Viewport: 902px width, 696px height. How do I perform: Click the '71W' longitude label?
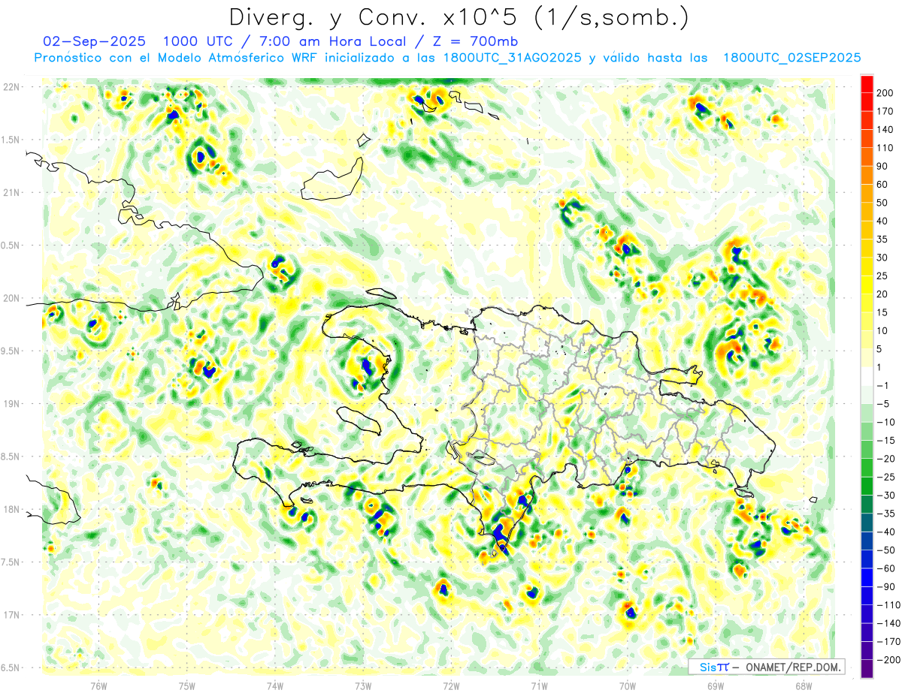click(539, 686)
